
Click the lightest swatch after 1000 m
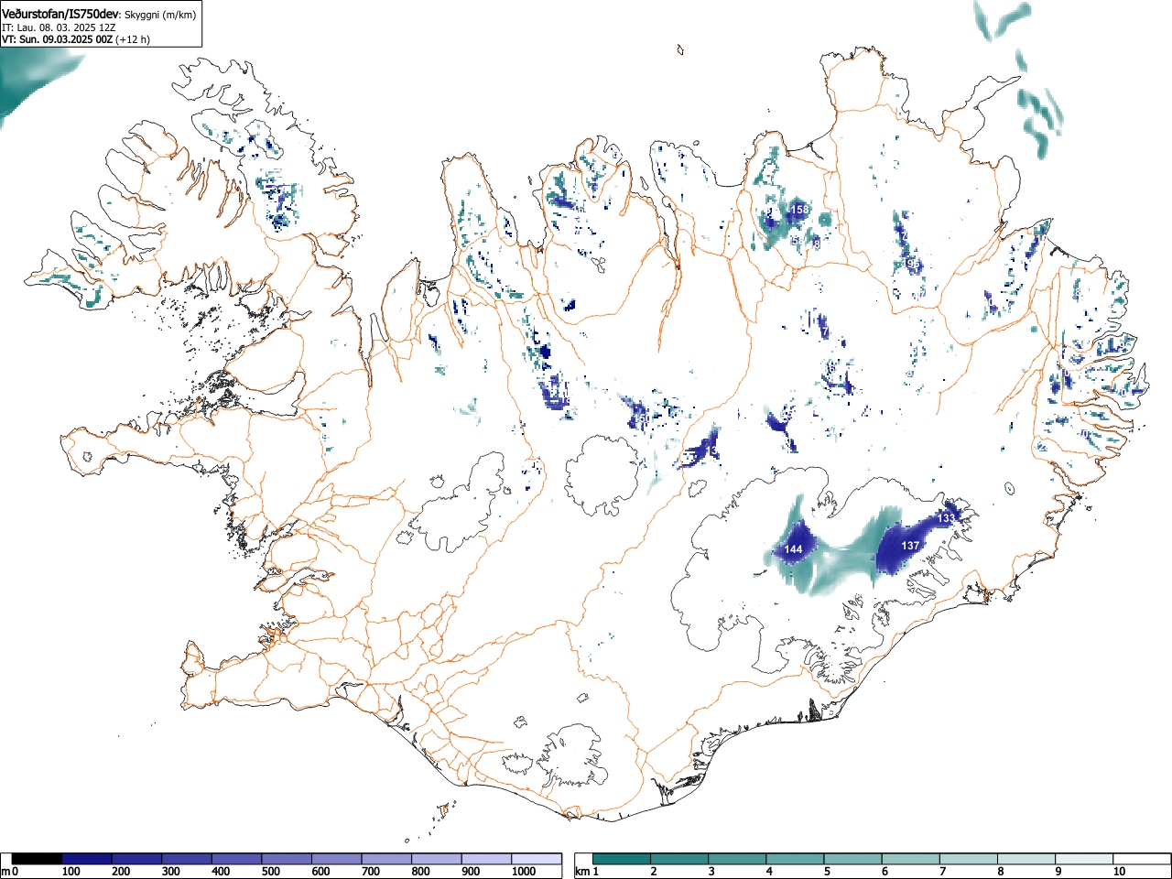(536, 859)
